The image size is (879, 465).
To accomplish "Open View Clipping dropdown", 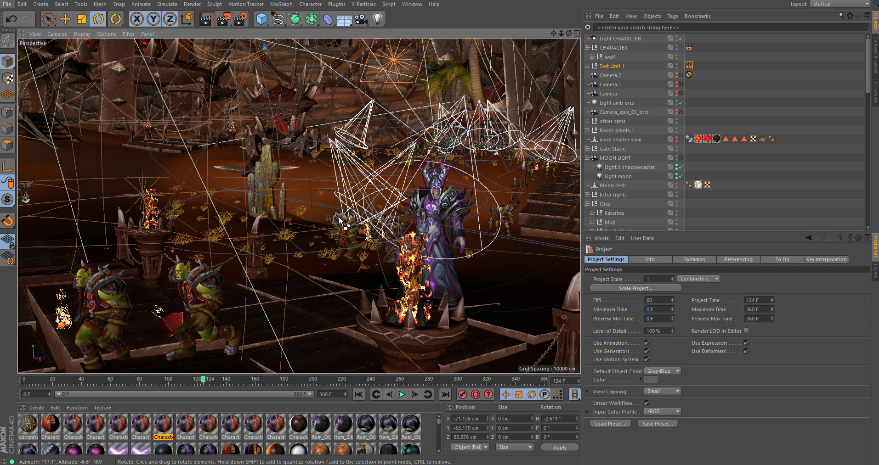I will 663,391.
